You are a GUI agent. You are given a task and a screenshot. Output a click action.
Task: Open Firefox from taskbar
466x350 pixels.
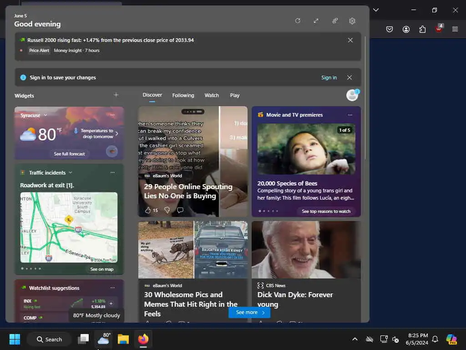(143, 339)
